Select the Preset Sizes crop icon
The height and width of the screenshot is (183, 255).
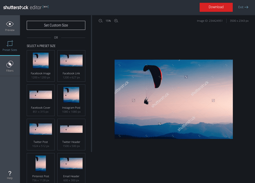point(10,44)
